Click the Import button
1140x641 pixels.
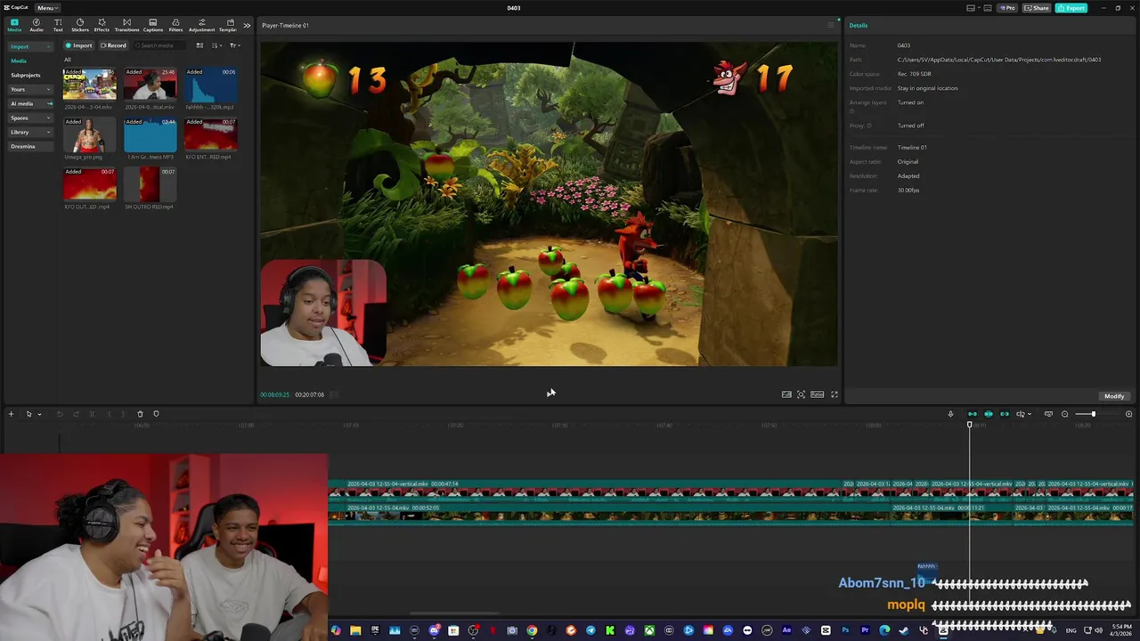click(x=78, y=45)
